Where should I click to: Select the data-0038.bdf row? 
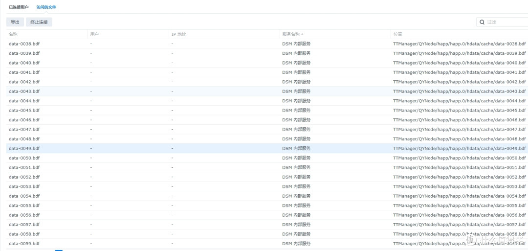(24, 44)
